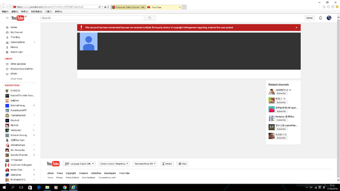The image size is (340, 191).
Task: Open the Language: English (UK) dropdown
Action: point(79,164)
